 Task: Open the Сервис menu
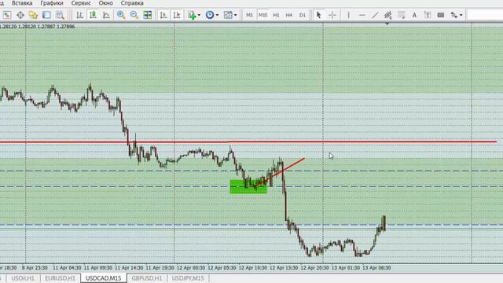[81, 3]
